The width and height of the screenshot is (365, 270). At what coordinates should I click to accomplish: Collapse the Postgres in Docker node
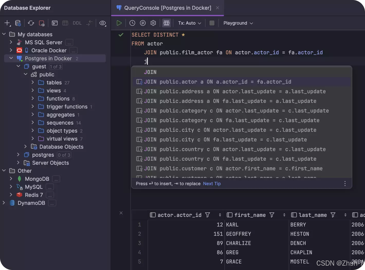click(11, 58)
